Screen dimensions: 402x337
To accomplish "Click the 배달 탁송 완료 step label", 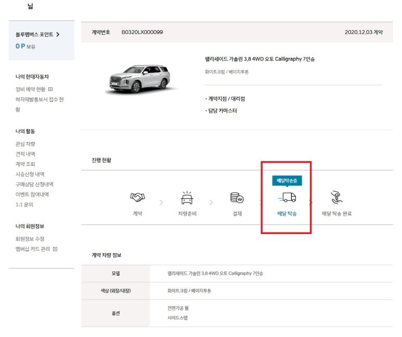I will 336,213.
